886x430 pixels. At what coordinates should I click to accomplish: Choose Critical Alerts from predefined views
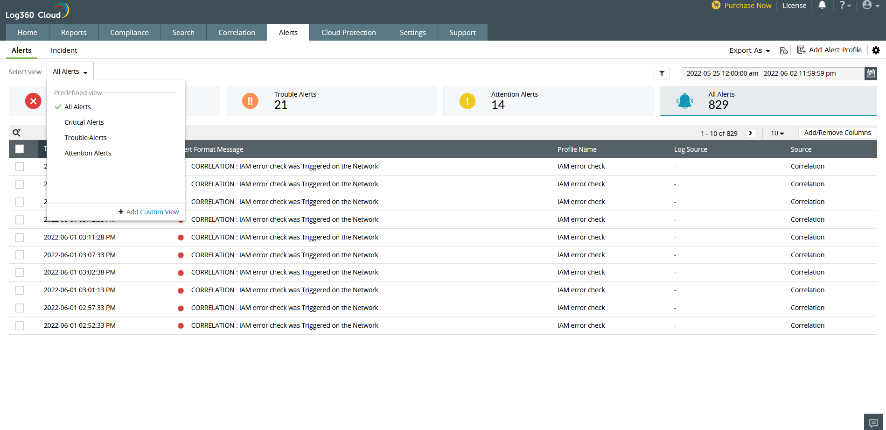pos(84,122)
